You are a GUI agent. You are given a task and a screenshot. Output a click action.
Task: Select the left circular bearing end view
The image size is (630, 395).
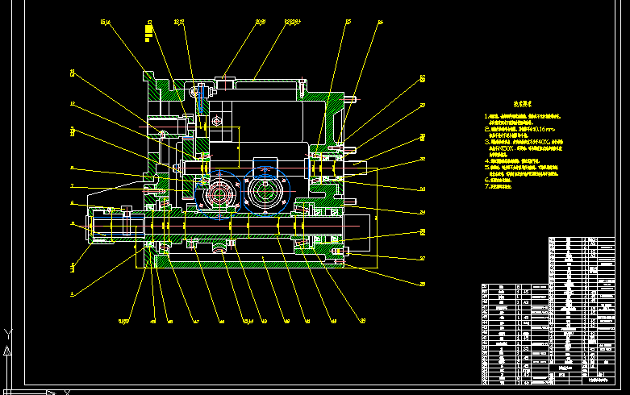[218, 196]
